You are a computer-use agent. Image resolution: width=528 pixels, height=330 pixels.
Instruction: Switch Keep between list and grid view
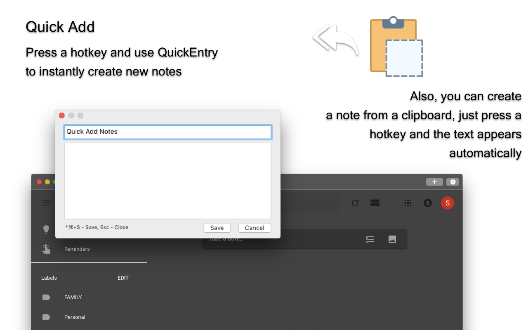tap(375, 203)
